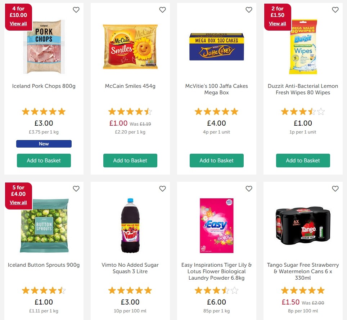Add the 100 Jaffa Cakes to basket
This screenshot has height=320, width=347.
(x=216, y=161)
